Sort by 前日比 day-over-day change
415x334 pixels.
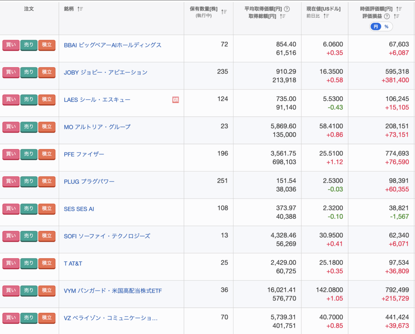click(327, 16)
